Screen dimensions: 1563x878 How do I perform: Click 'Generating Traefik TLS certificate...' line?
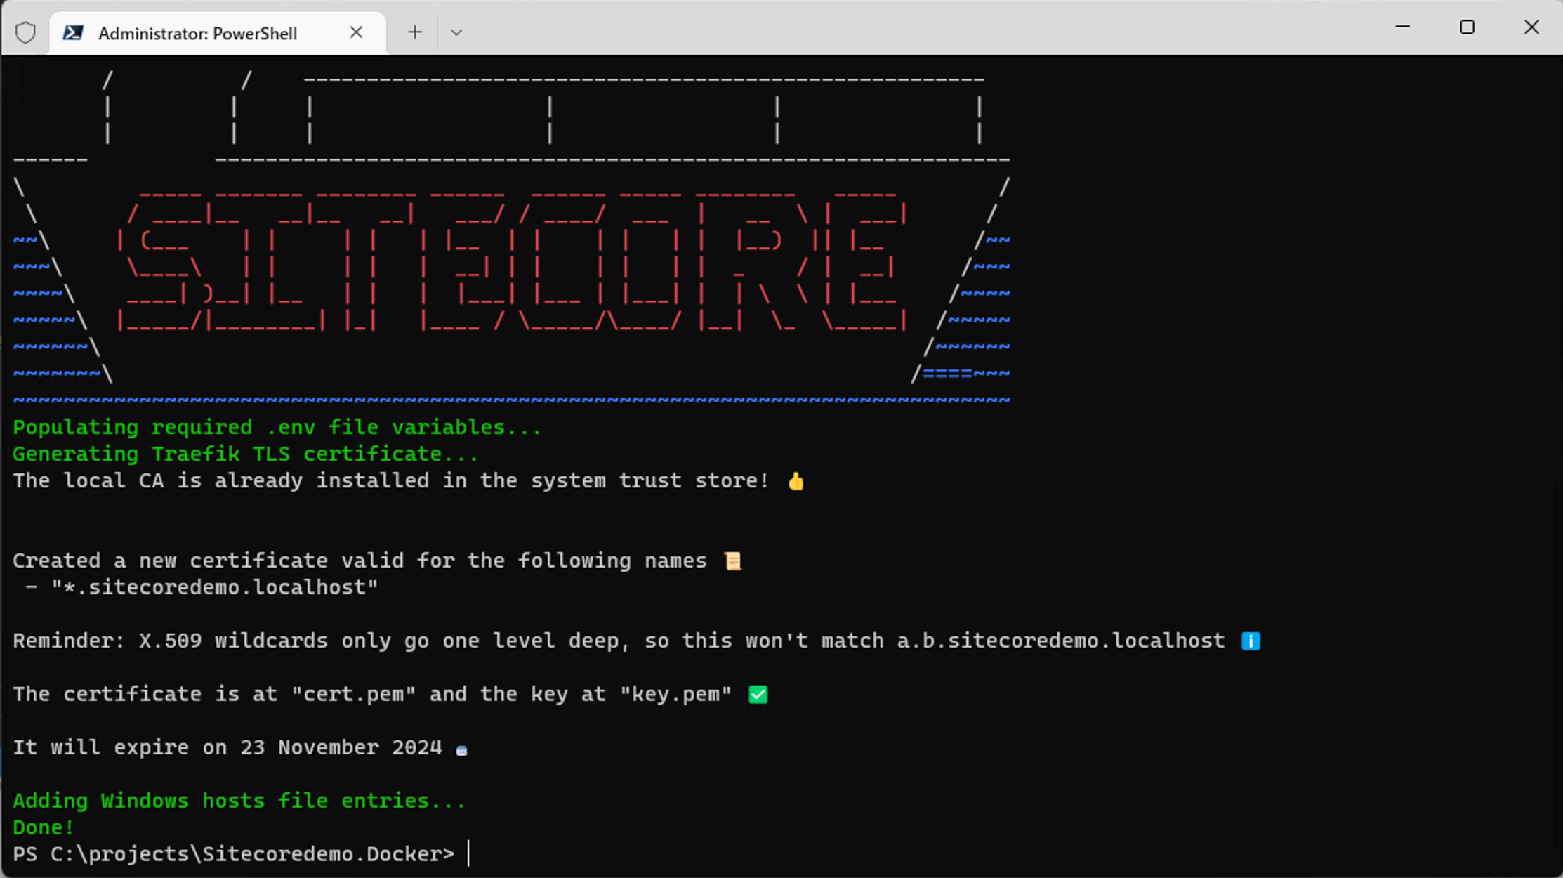pyautogui.click(x=246, y=454)
